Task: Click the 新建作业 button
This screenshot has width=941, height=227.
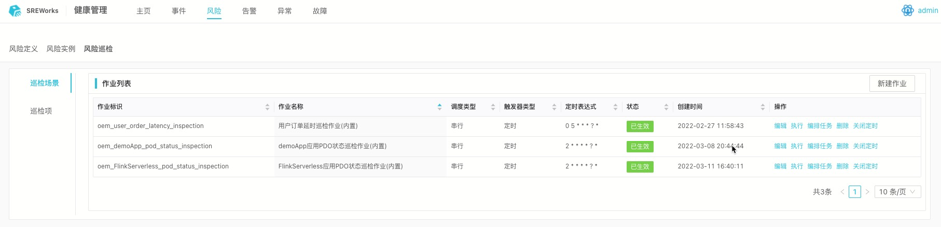Action: tap(892, 83)
